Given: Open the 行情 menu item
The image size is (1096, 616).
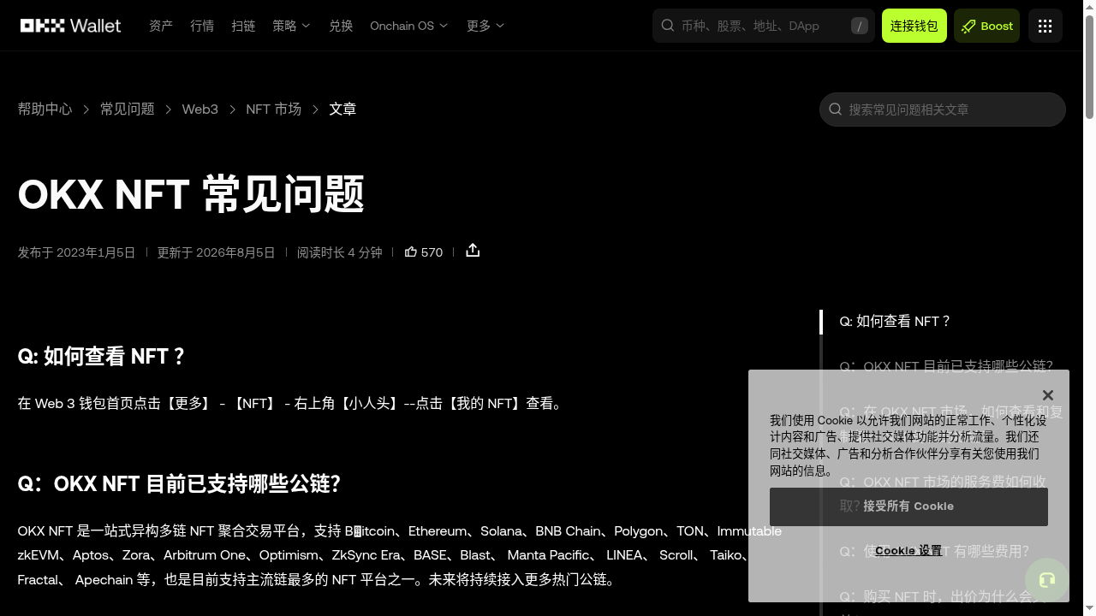Looking at the screenshot, I should pyautogui.click(x=202, y=26).
